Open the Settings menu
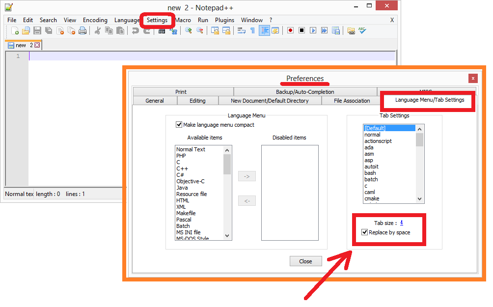 157,20
